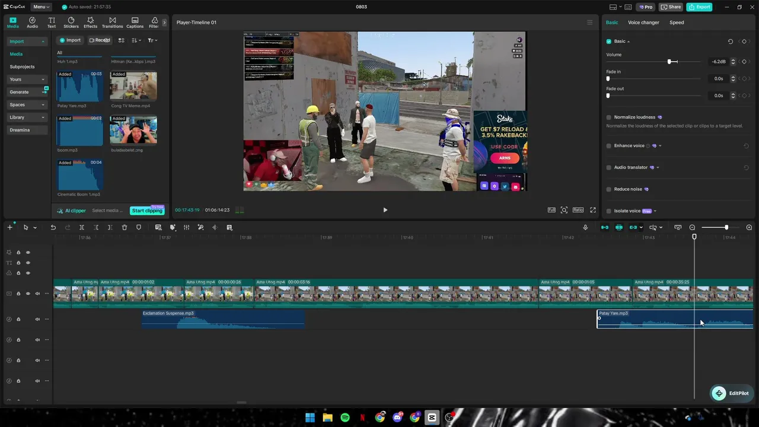Open fullscreen preview of the player

click(x=593, y=210)
